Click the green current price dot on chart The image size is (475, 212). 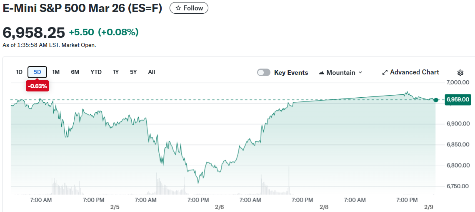click(435, 100)
